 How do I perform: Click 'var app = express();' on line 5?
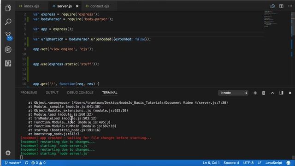pyautogui.click(x=53, y=29)
